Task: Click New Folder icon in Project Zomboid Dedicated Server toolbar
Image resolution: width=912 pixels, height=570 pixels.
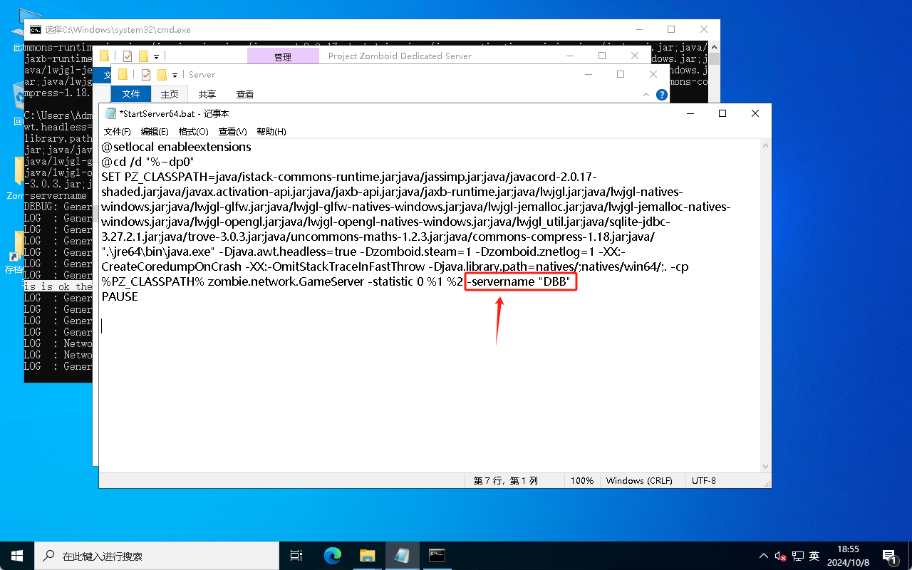Action: [x=143, y=56]
